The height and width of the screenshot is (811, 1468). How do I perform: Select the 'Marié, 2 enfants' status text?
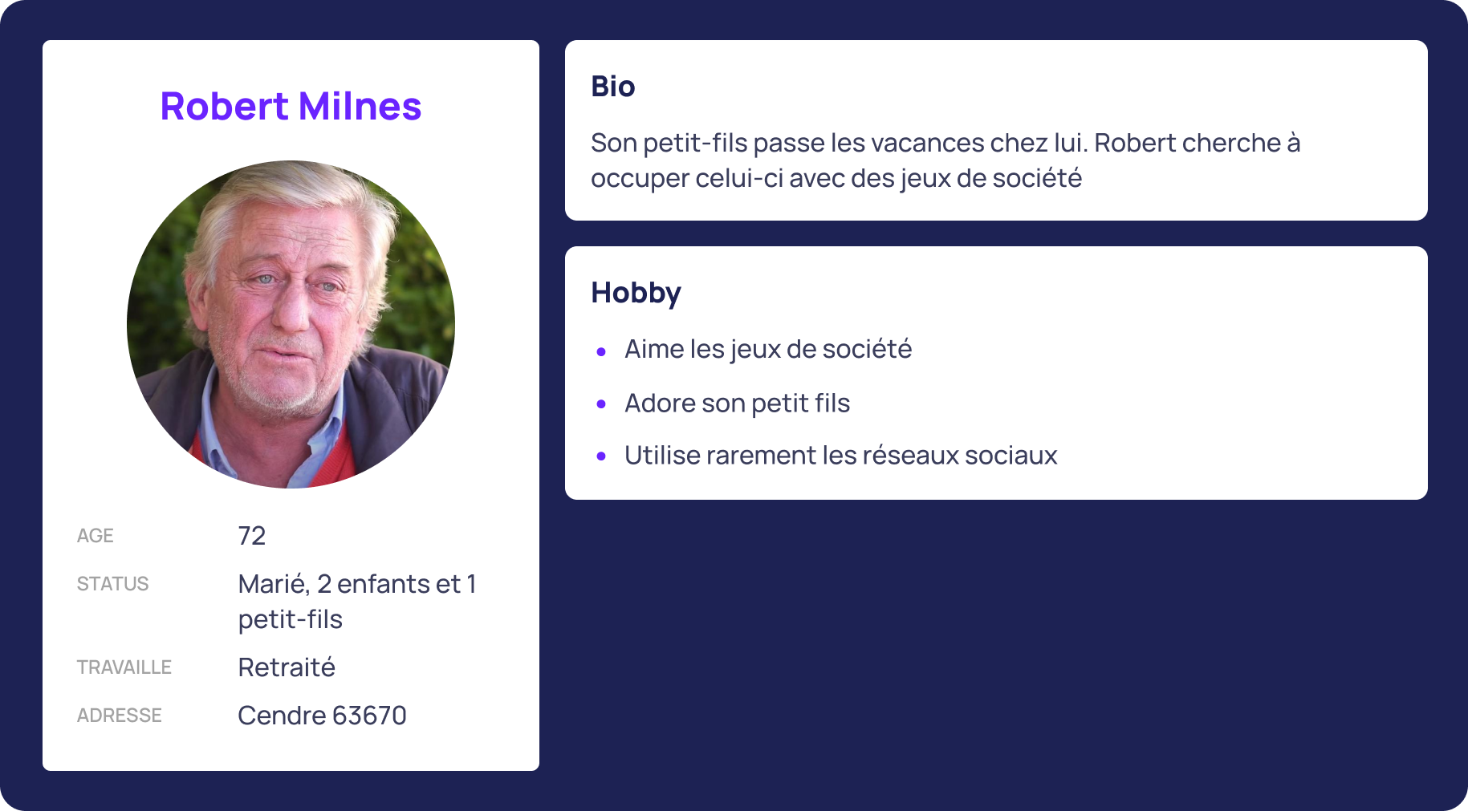pyautogui.click(x=357, y=601)
